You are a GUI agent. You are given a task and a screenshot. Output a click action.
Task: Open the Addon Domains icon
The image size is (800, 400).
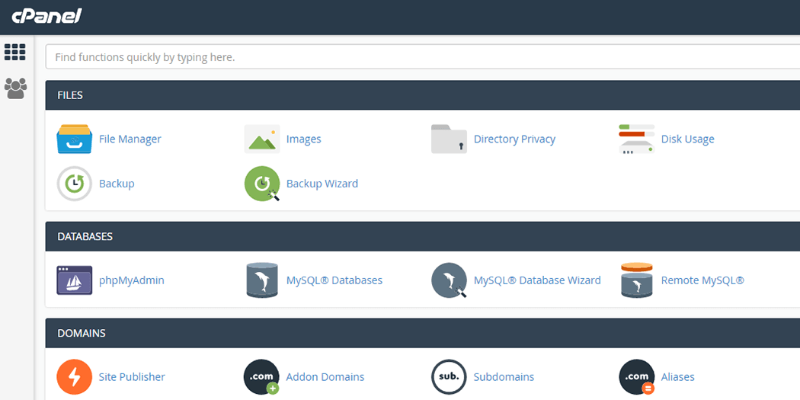pyautogui.click(x=261, y=377)
